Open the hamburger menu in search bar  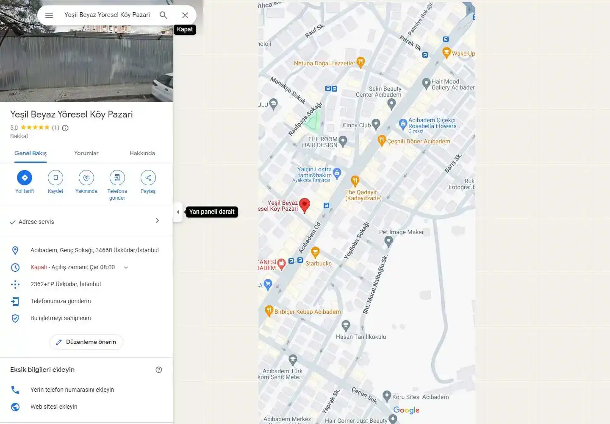click(49, 15)
